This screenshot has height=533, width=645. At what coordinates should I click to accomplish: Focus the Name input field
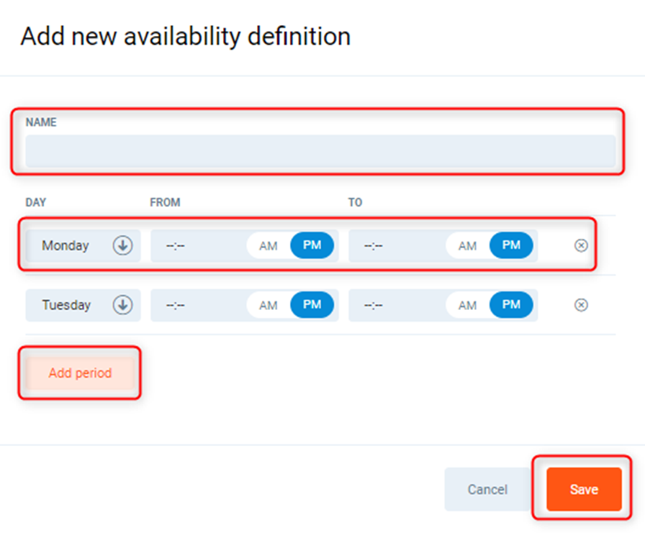[320, 151]
